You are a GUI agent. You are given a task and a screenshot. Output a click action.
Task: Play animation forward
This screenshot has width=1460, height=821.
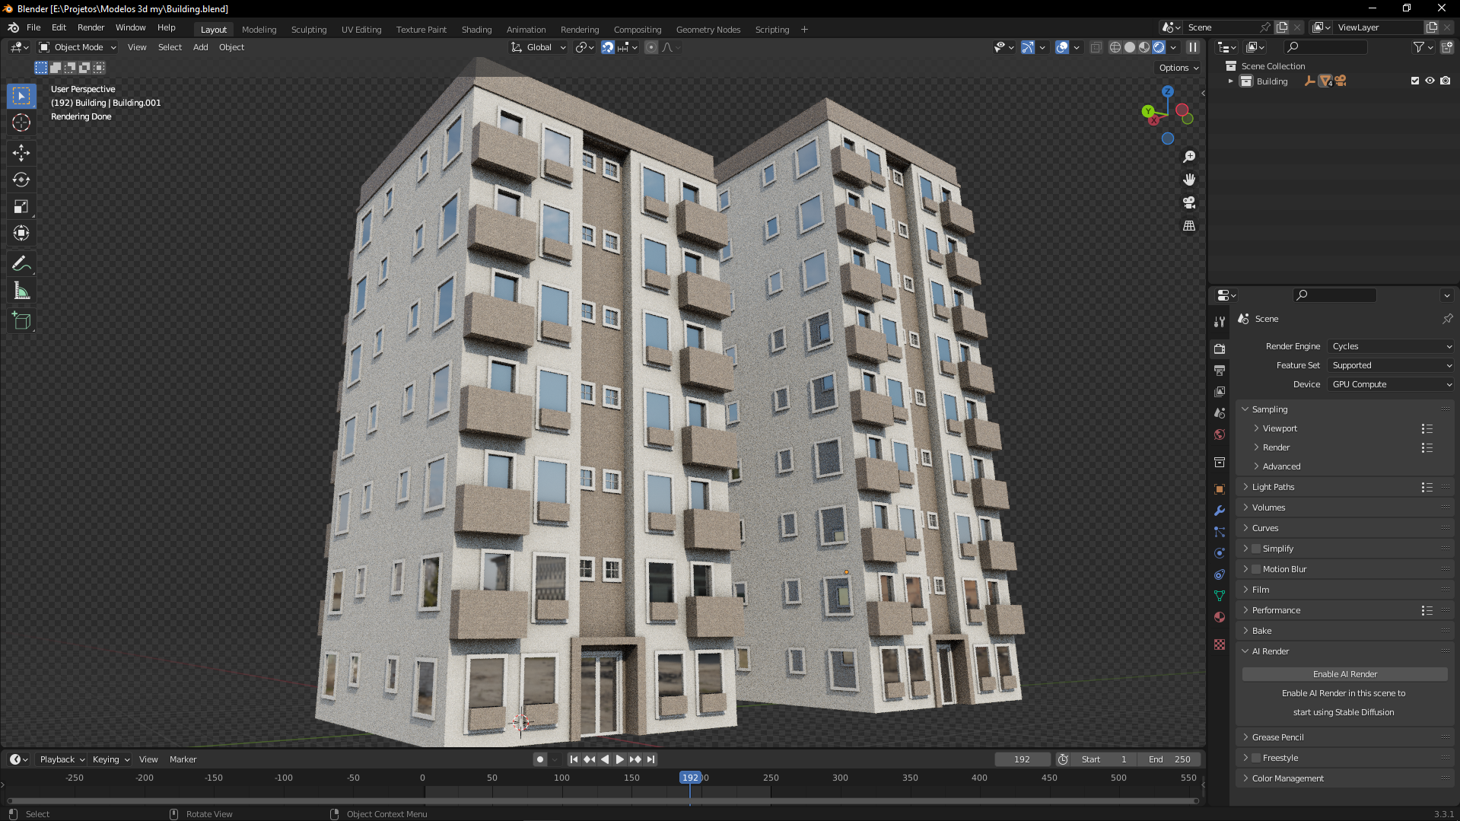tap(619, 759)
